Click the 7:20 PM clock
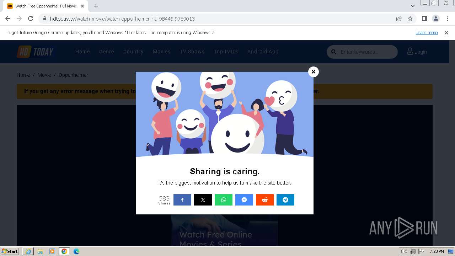Viewport: 455px width, 256px height. pyautogui.click(x=437, y=251)
